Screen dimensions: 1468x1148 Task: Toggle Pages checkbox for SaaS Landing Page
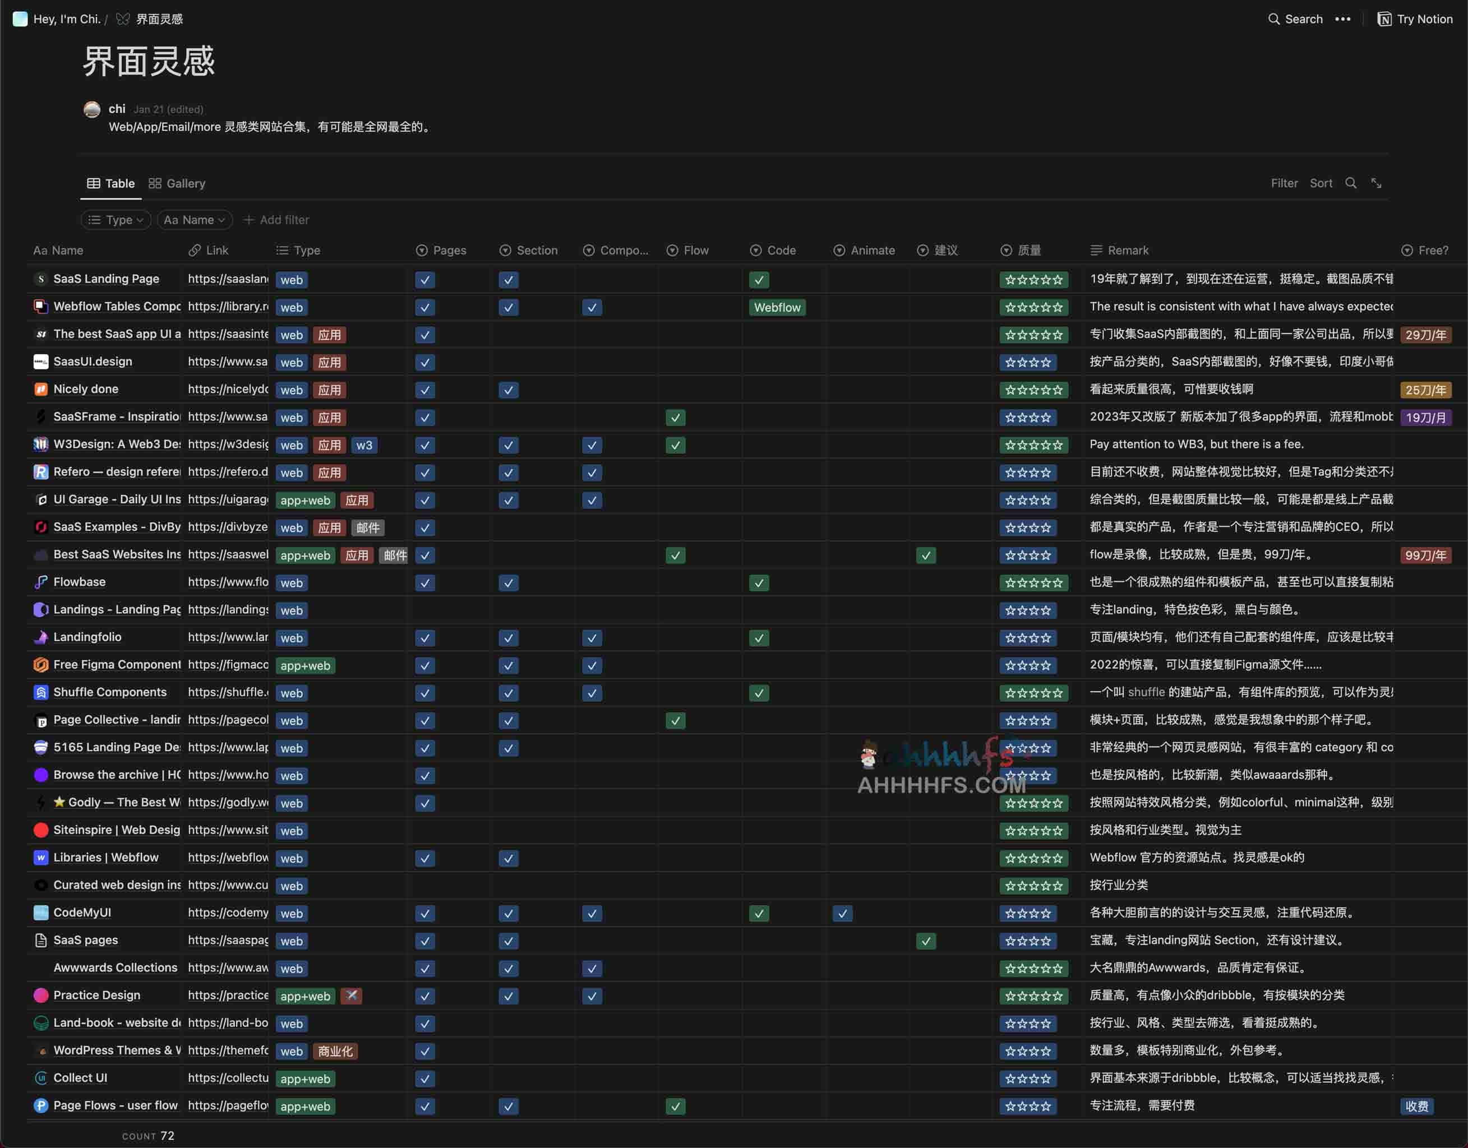(x=425, y=280)
